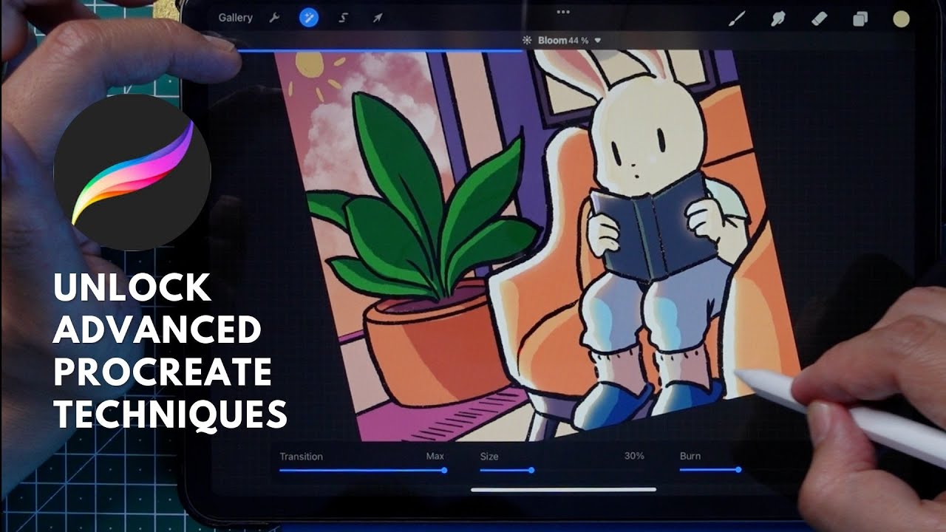The width and height of the screenshot is (946, 532).
Task: Adjust the Transition slider
Action: 362,470
